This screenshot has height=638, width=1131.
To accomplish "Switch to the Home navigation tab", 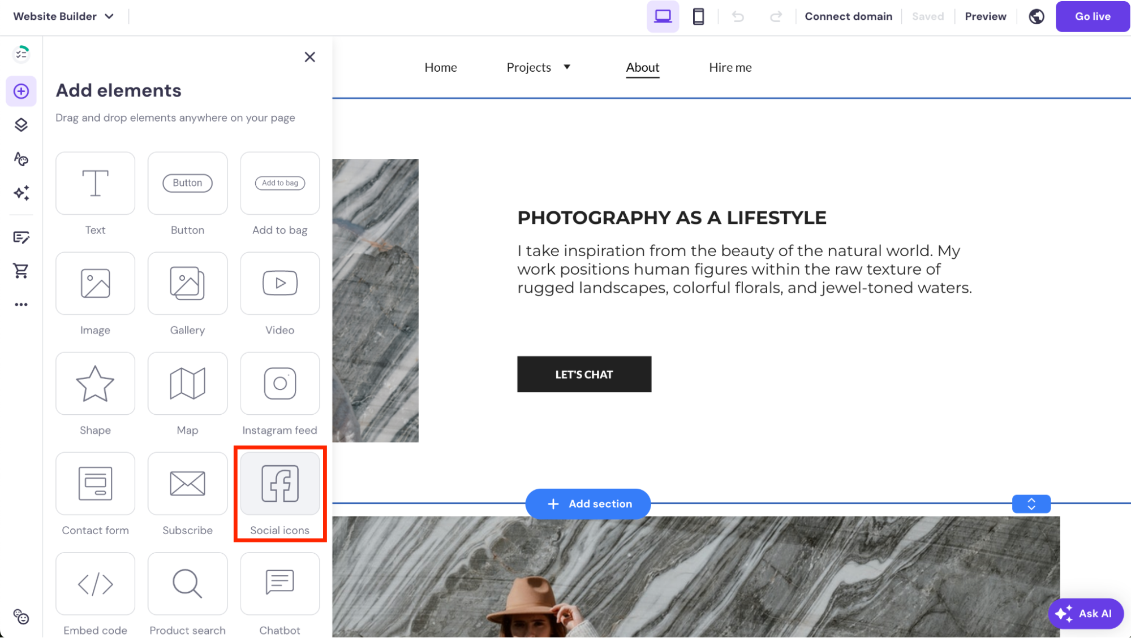I will point(440,67).
